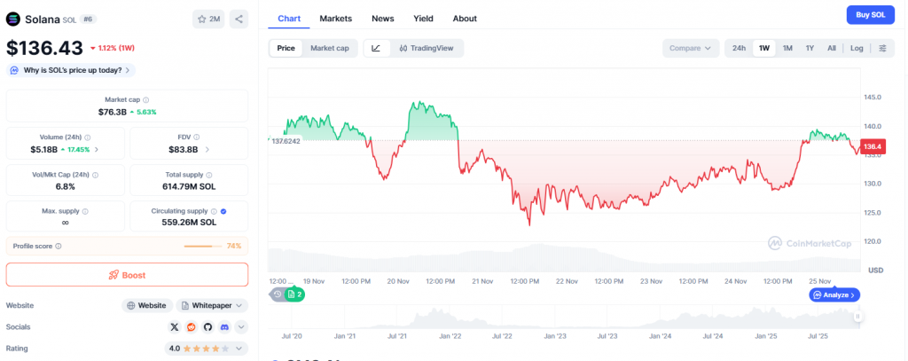Switch to line chart view icon
The height and width of the screenshot is (361, 908).
pos(376,48)
